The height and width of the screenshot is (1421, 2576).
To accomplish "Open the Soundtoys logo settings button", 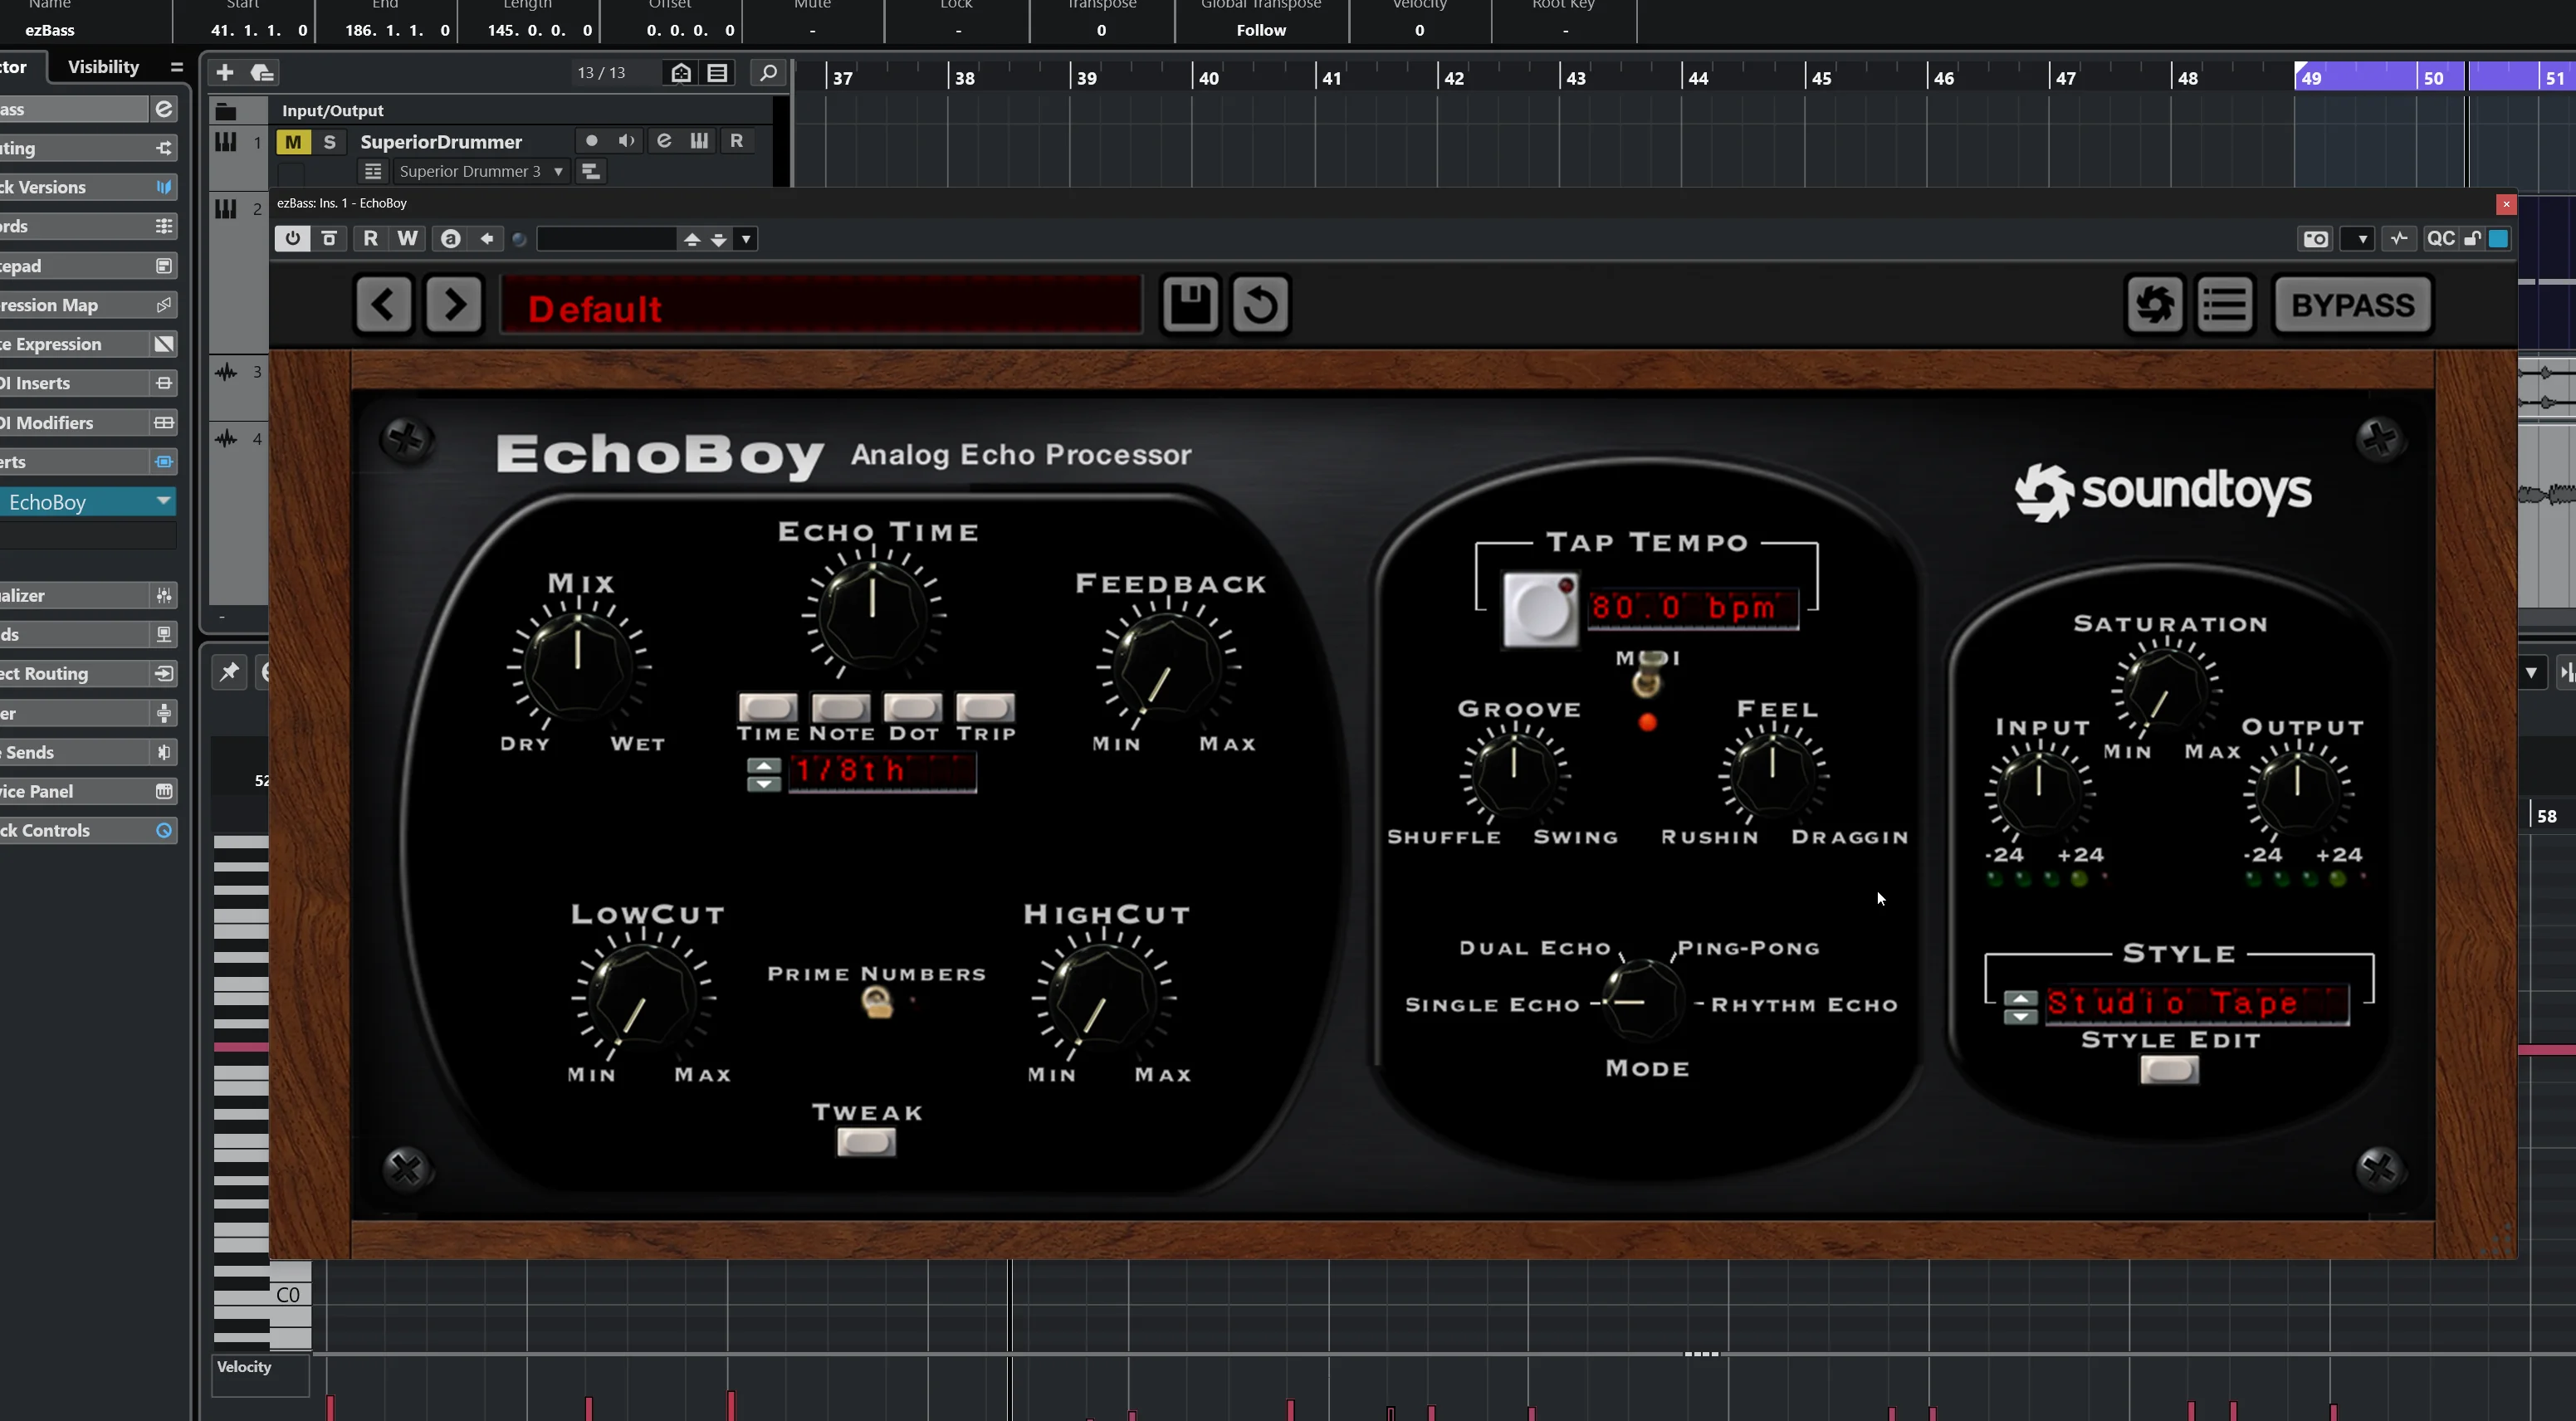I will (x=2154, y=304).
